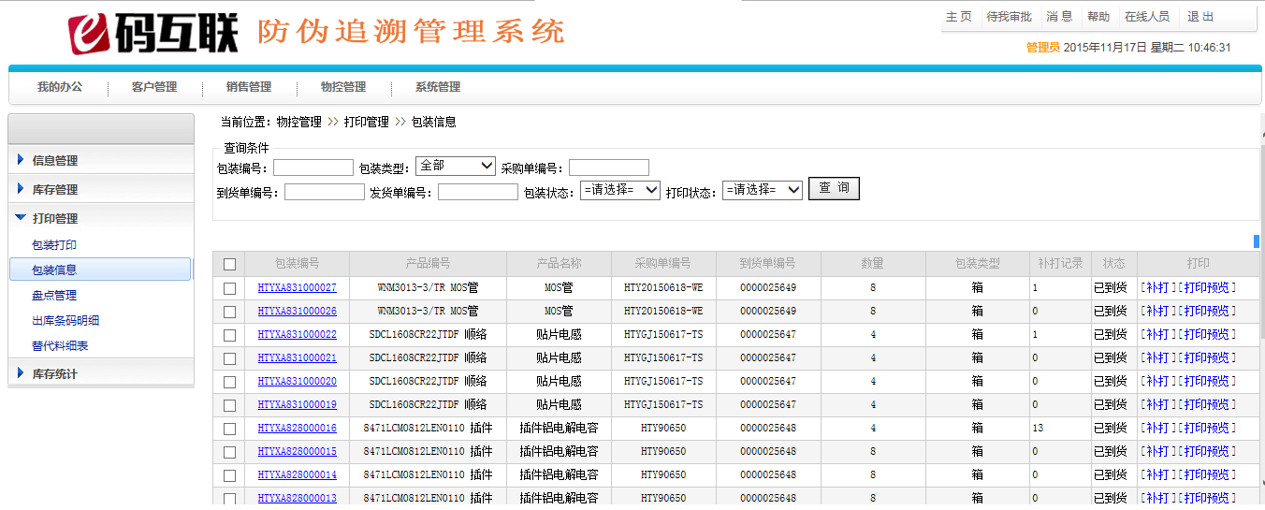Go to 盘点管理 in the sidebar
The image size is (1265, 510).
point(54,296)
